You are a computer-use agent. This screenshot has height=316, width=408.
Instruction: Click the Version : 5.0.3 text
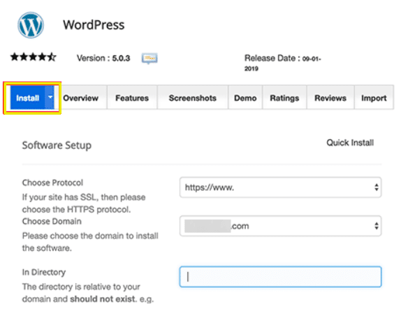tap(103, 58)
